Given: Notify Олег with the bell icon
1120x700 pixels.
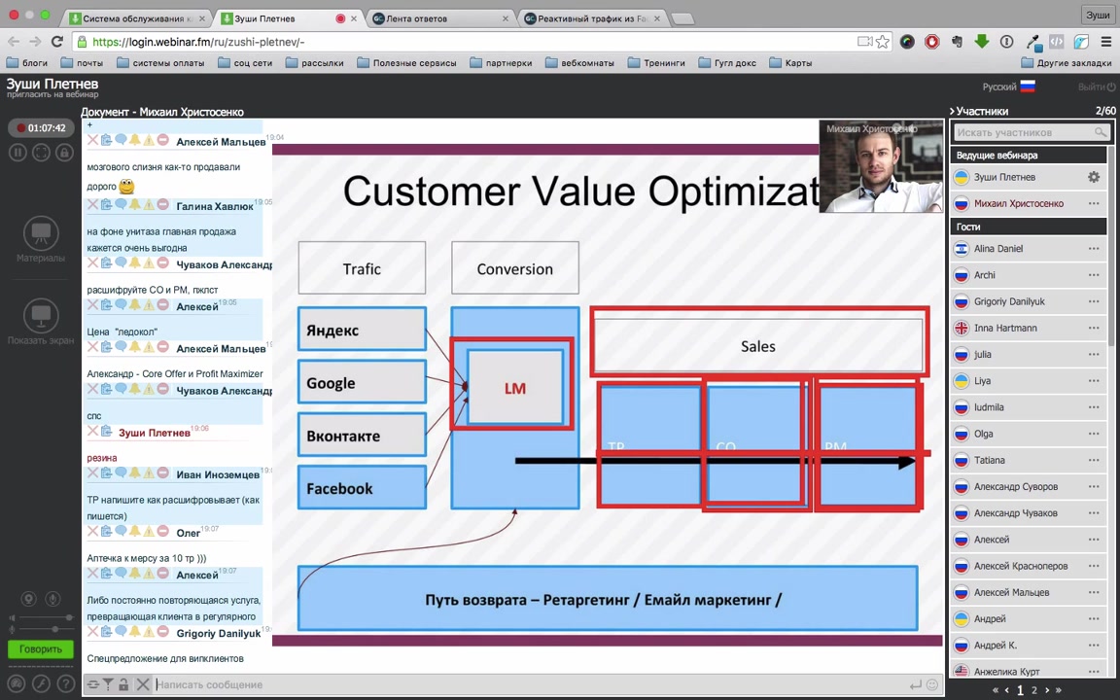Looking at the screenshot, I should coord(135,532).
